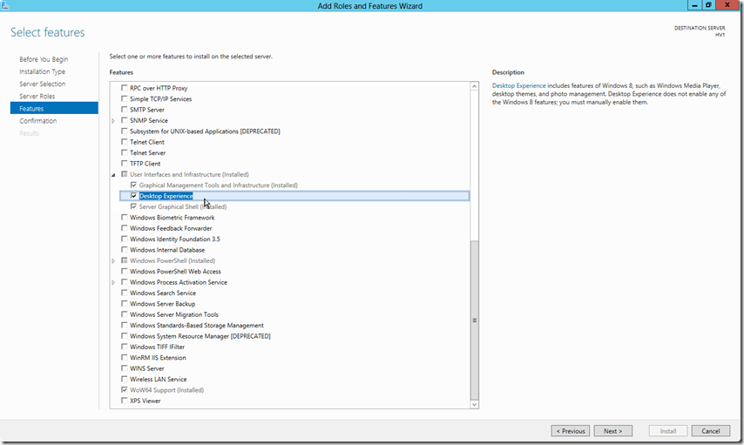Check Windows PowerShell Web Access checkbox
Screen dimensions: 744x445
[x=125, y=272]
